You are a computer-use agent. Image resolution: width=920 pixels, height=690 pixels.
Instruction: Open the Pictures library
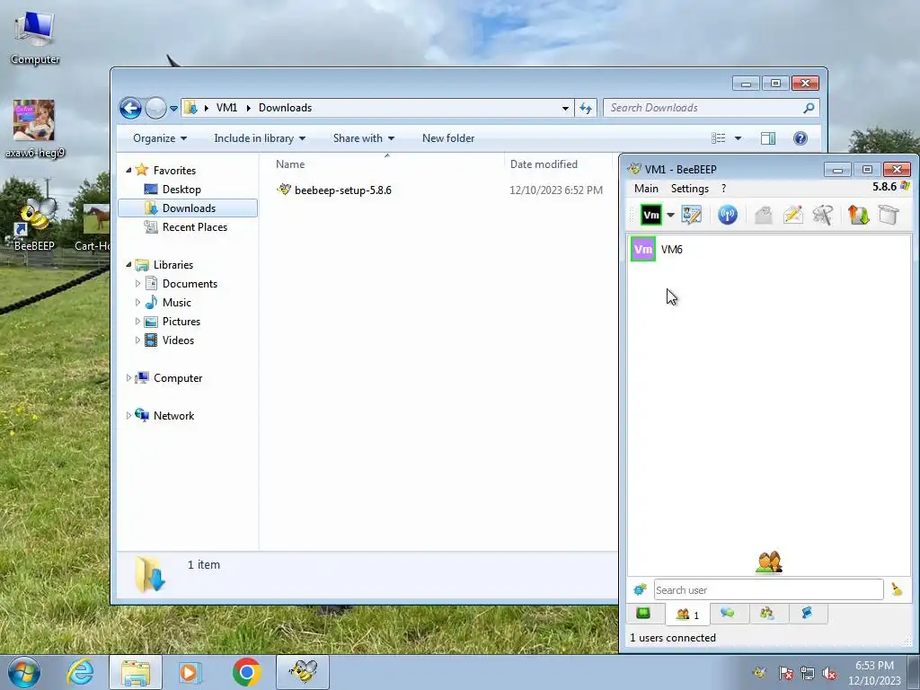tap(181, 322)
